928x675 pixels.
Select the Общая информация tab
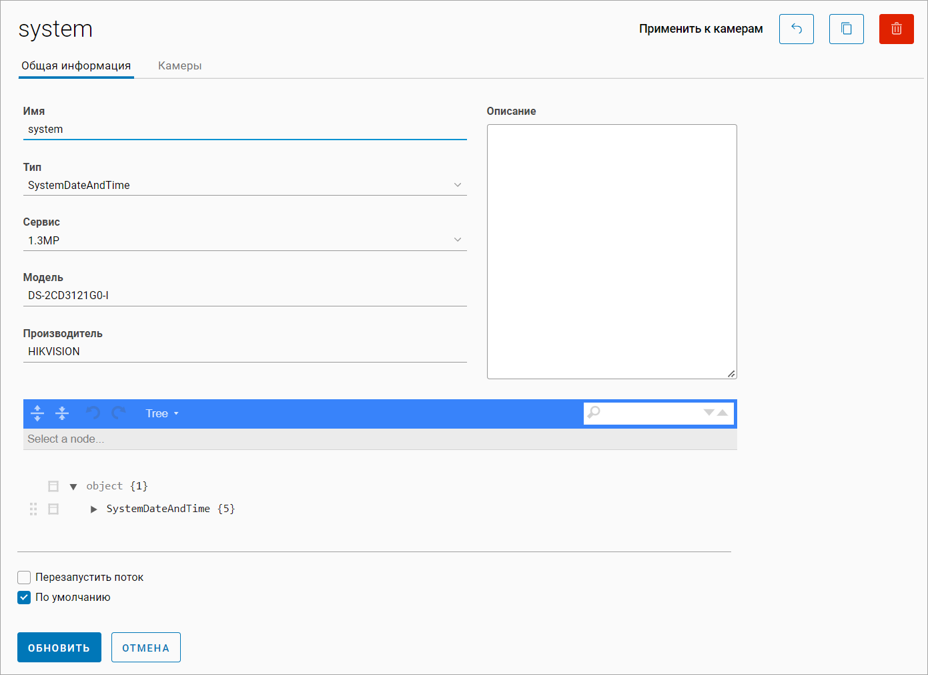coord(76,65)
